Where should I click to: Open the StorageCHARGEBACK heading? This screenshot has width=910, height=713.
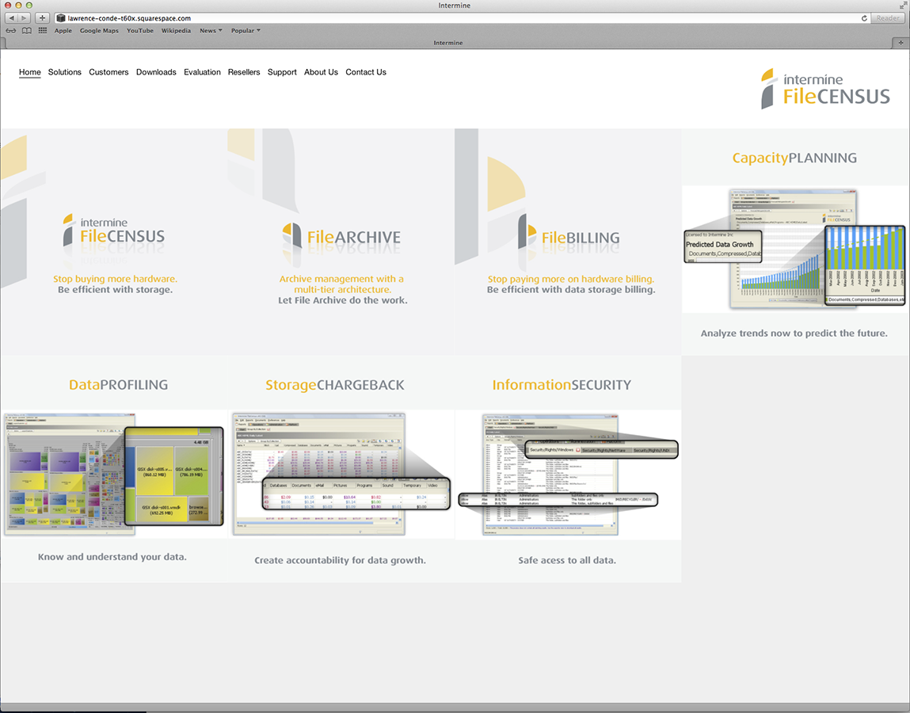pos(335,385)
